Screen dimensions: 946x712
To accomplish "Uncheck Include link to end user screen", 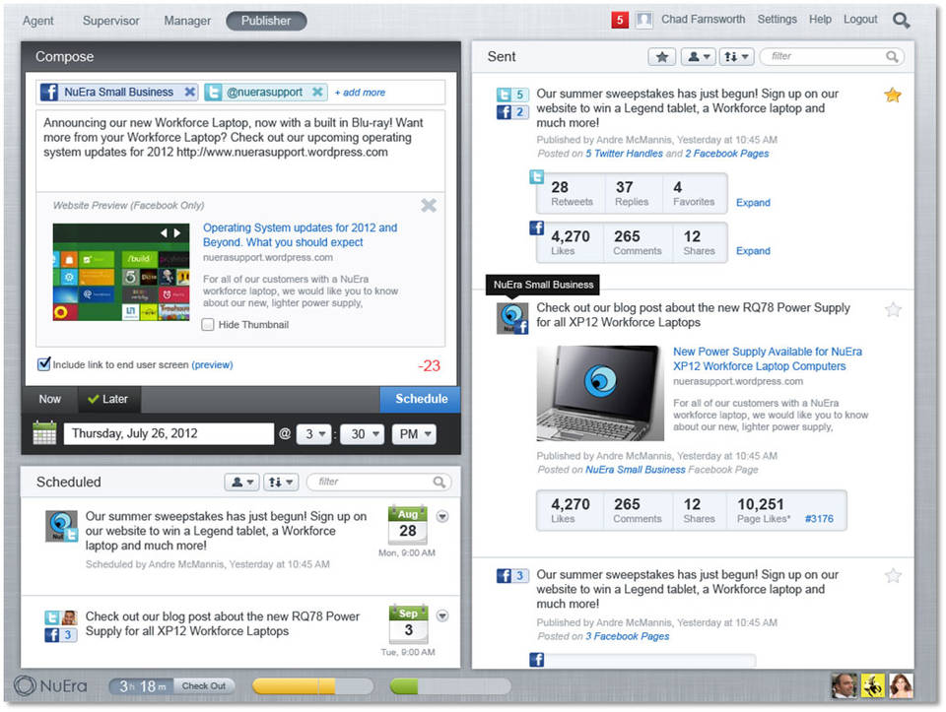I will 43,364.
